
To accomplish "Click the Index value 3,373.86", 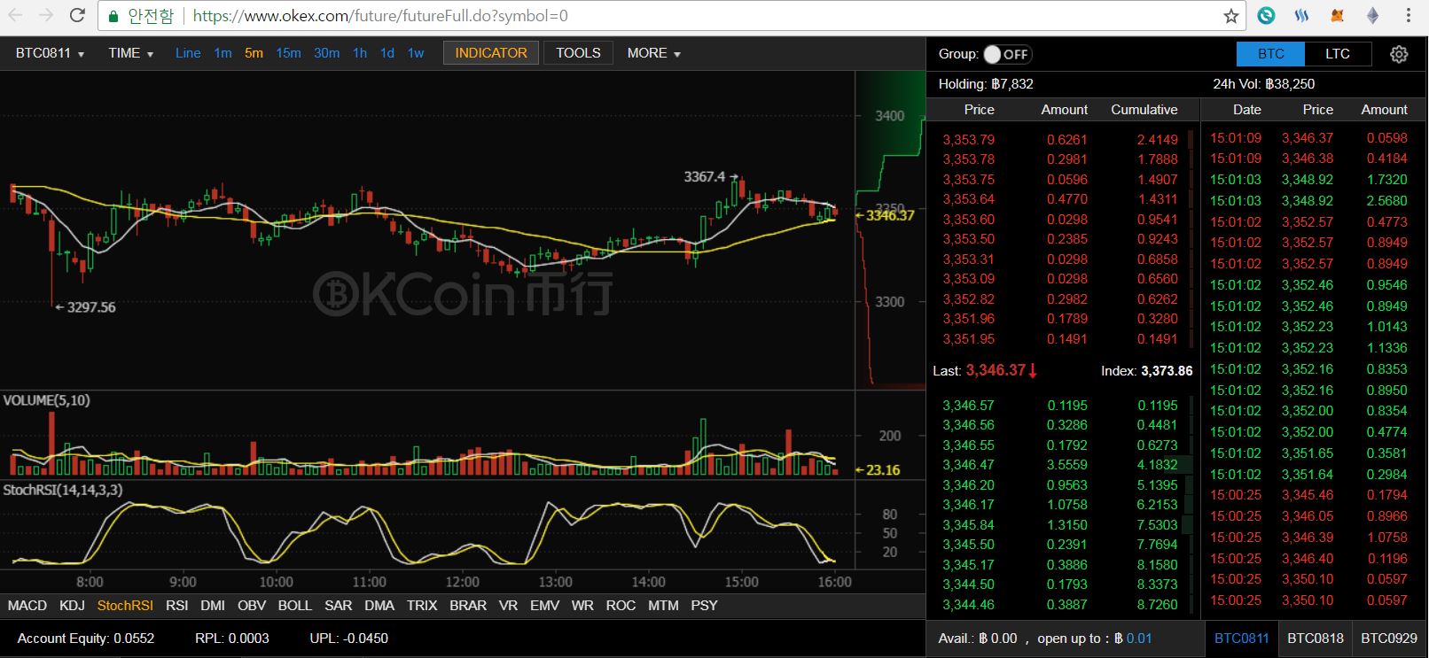I will [x=1167, y=371].
